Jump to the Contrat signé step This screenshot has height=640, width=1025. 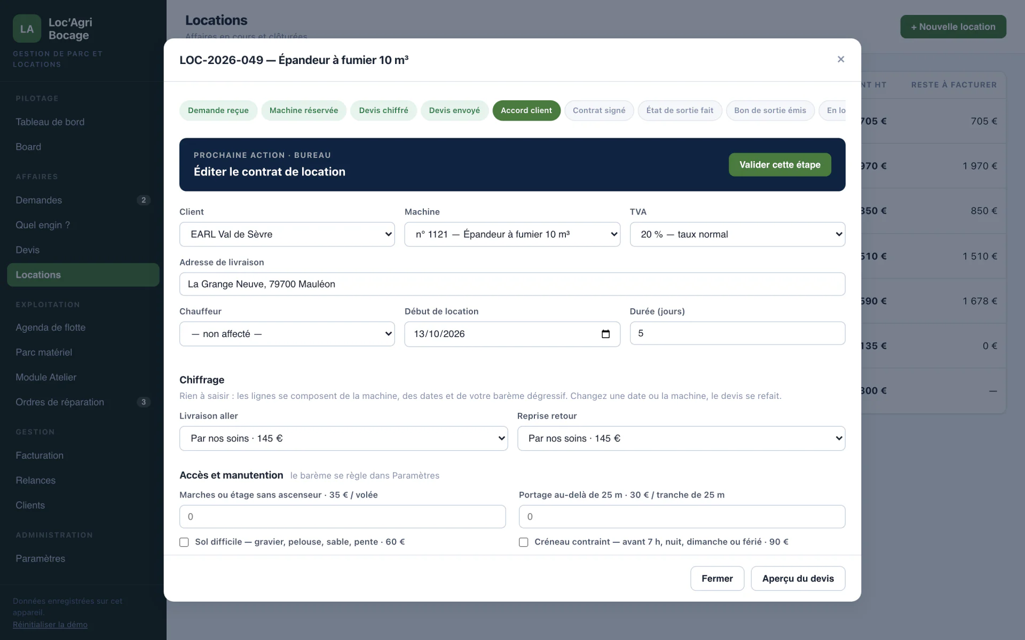pyautogui.click(x=599, y=110)
